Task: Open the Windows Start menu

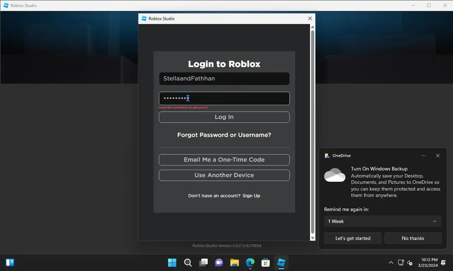Action: [172, 263]
